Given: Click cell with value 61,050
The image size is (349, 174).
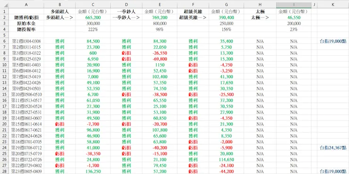Looking at the screenshot, I should (93, 100).
